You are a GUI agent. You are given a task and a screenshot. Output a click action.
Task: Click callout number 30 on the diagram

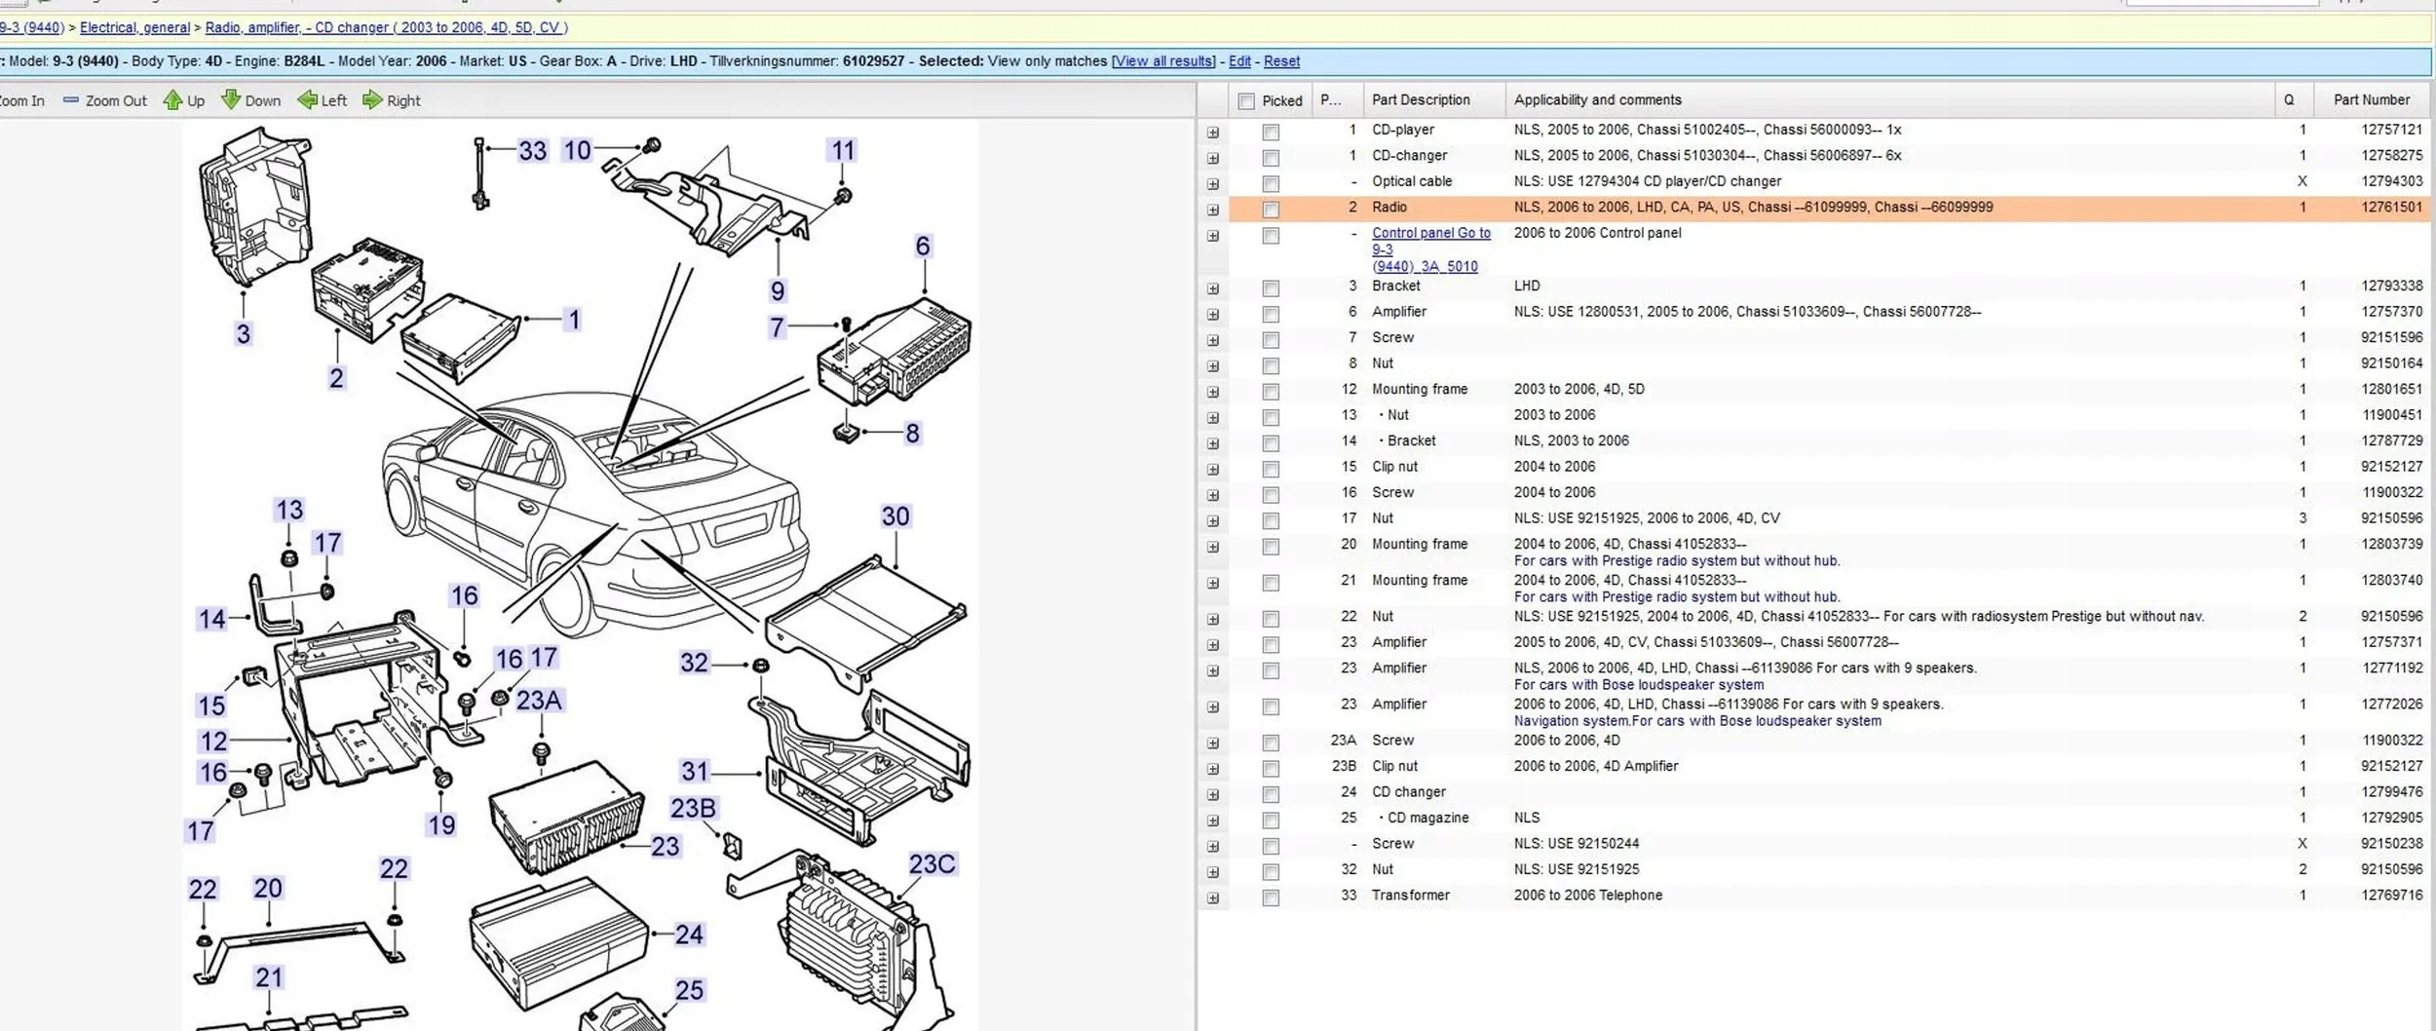pos(894,516)
